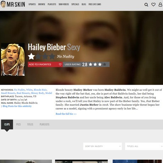Screen dimensions: 163x163
Task: Open the user account icon
Action: coord(160,5)
